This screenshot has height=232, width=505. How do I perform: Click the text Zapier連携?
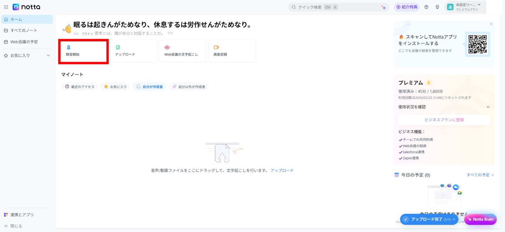(411, 158)
